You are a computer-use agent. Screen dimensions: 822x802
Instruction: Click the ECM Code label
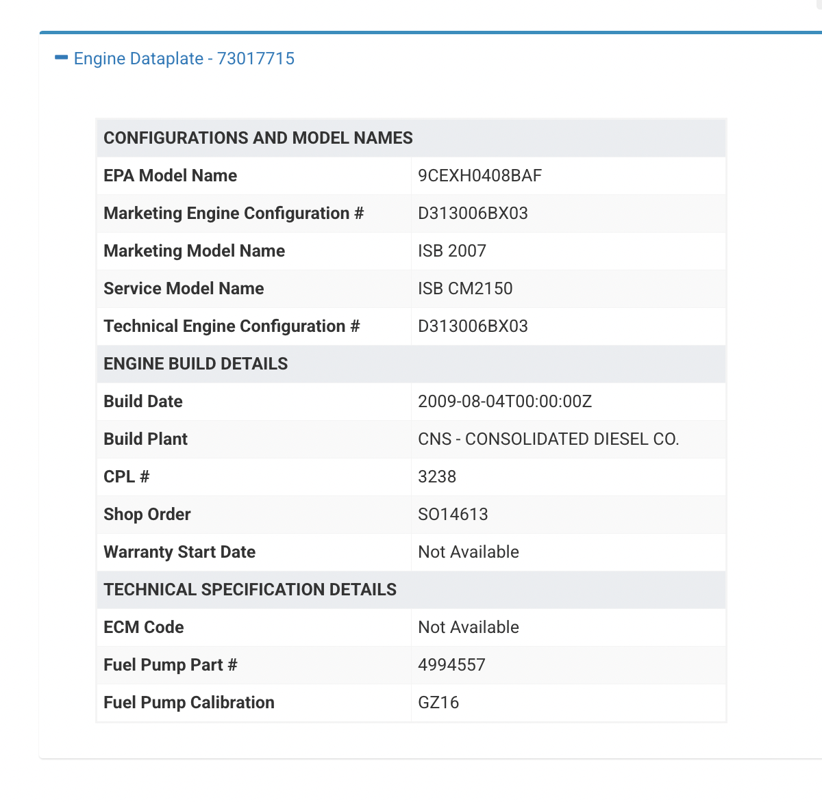coord(144,628)
